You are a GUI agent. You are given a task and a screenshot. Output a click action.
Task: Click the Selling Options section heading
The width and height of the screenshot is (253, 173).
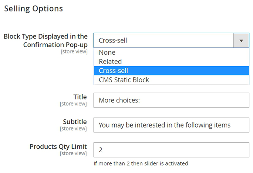click(33, 9)
